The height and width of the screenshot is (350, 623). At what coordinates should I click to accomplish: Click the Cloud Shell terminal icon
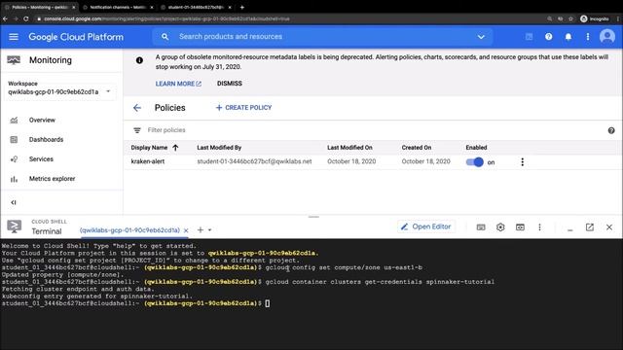tap(15, 227)
